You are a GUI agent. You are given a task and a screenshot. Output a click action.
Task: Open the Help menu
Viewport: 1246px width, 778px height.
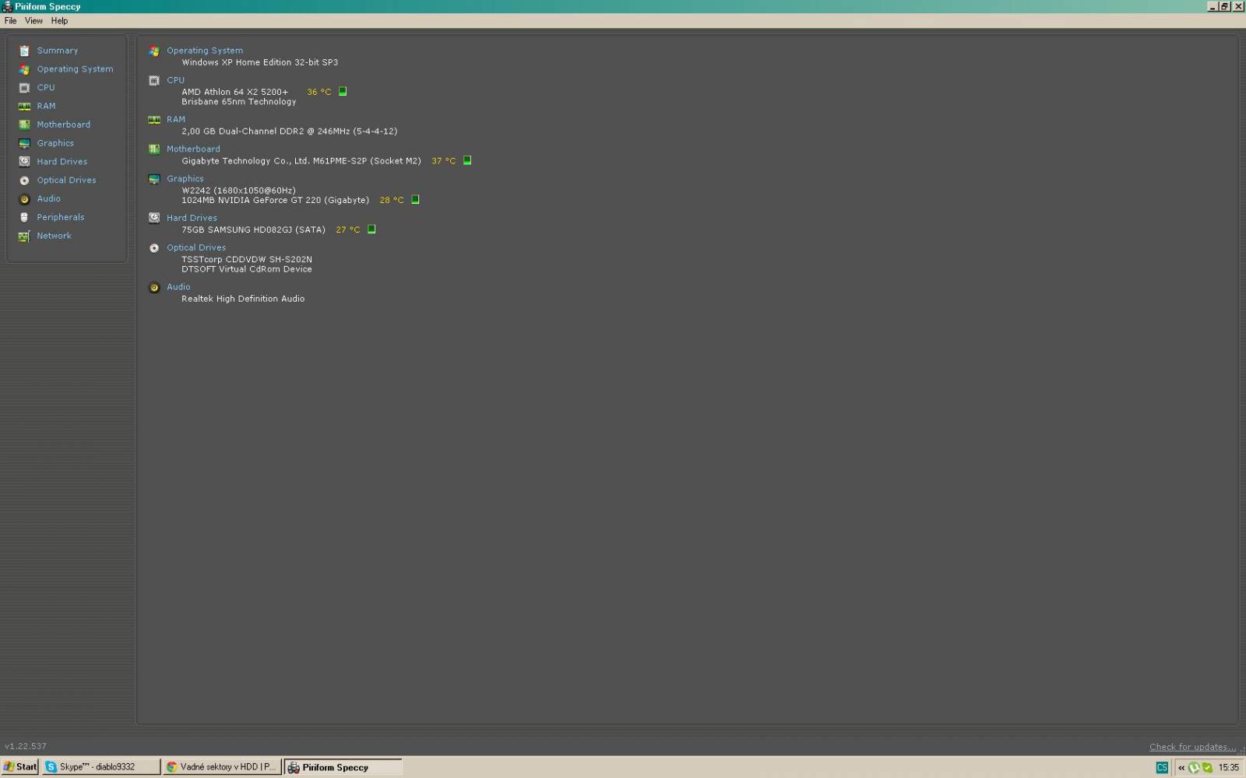59,21
